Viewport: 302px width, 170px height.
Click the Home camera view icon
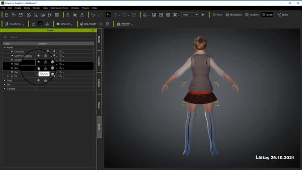pyautogui.click(x=145, y=15)
